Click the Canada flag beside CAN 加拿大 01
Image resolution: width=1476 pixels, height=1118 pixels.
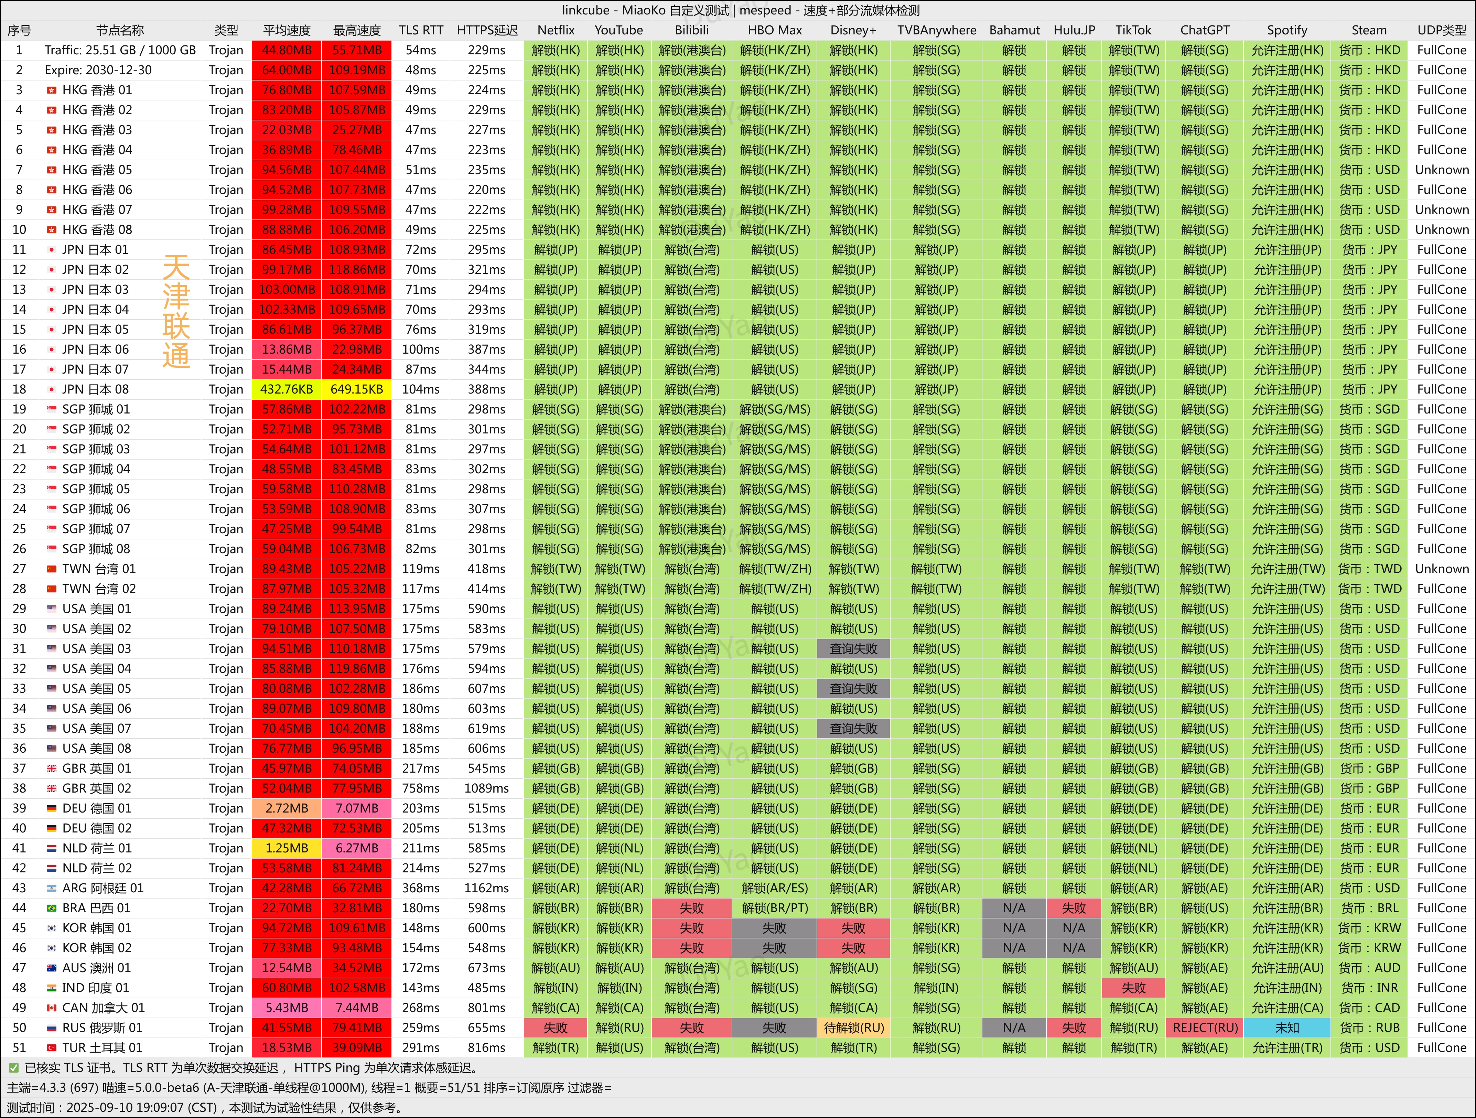51,1009
